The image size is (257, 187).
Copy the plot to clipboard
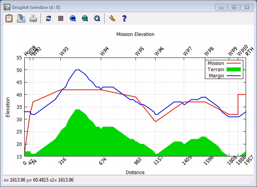9,18
